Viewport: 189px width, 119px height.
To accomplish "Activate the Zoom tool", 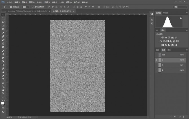I will pyautogui.click(x=3, y=94).
